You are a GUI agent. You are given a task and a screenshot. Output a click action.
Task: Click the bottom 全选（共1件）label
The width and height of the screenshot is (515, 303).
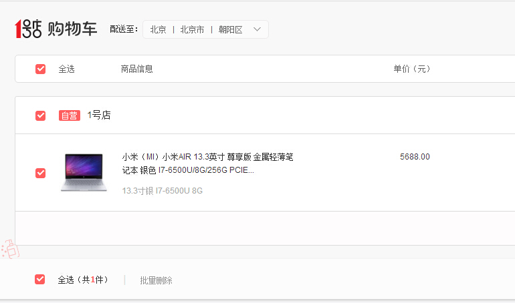coord(83,280)
